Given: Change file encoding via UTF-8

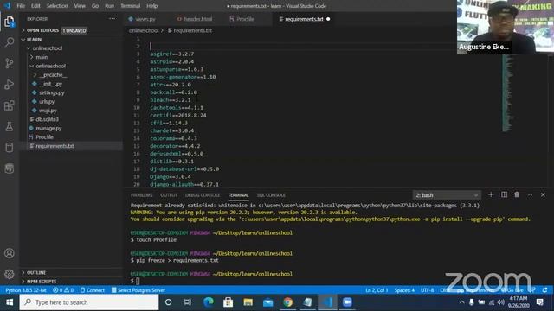Looking at the screenshot, I should (x=427, y=290).
